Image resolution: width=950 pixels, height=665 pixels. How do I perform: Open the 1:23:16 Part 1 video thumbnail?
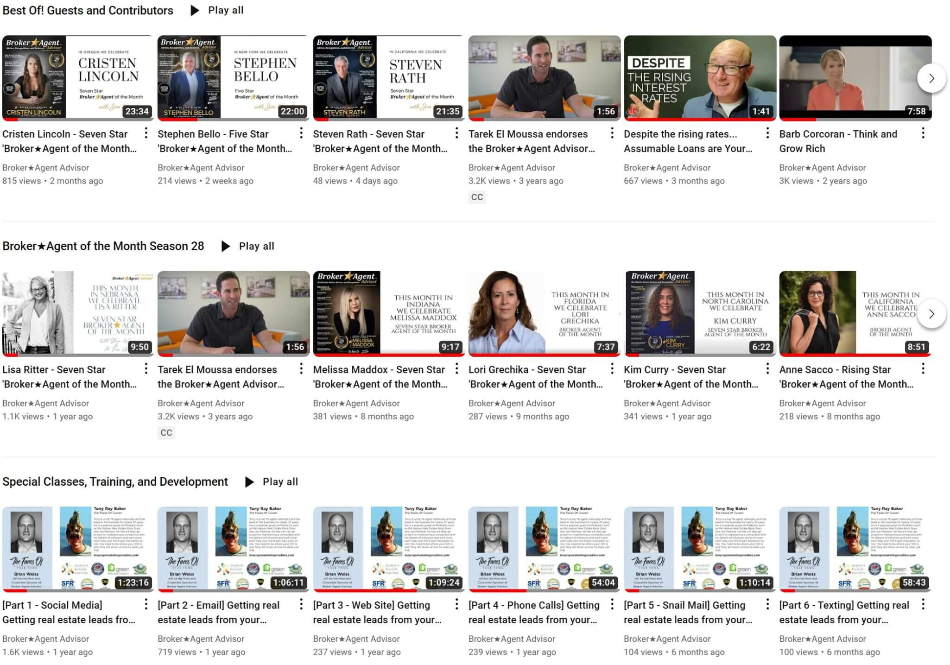point(78,549)
